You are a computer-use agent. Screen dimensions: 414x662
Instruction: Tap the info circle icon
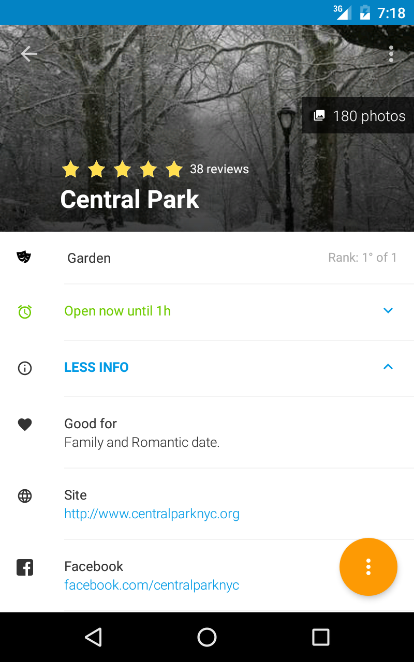coord(25,368)
